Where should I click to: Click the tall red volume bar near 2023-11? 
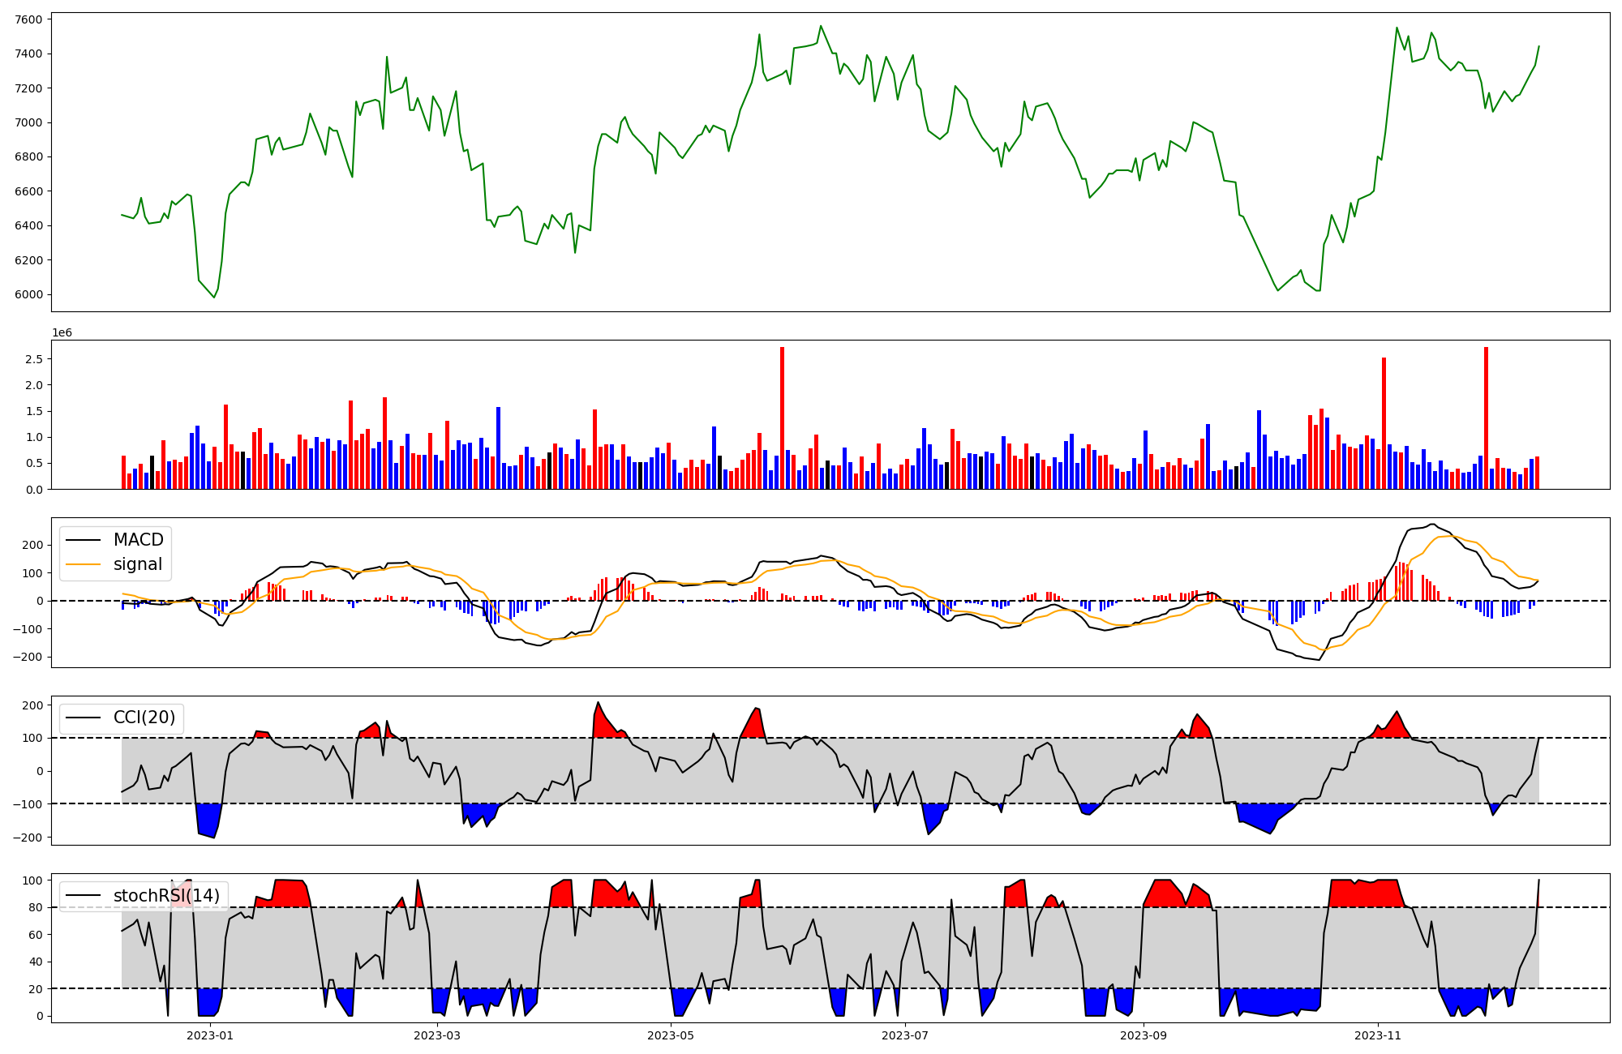click(x=1384, y=422)
